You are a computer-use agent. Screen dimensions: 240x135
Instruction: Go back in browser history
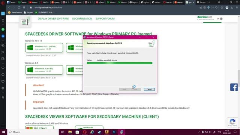(9, 7)
